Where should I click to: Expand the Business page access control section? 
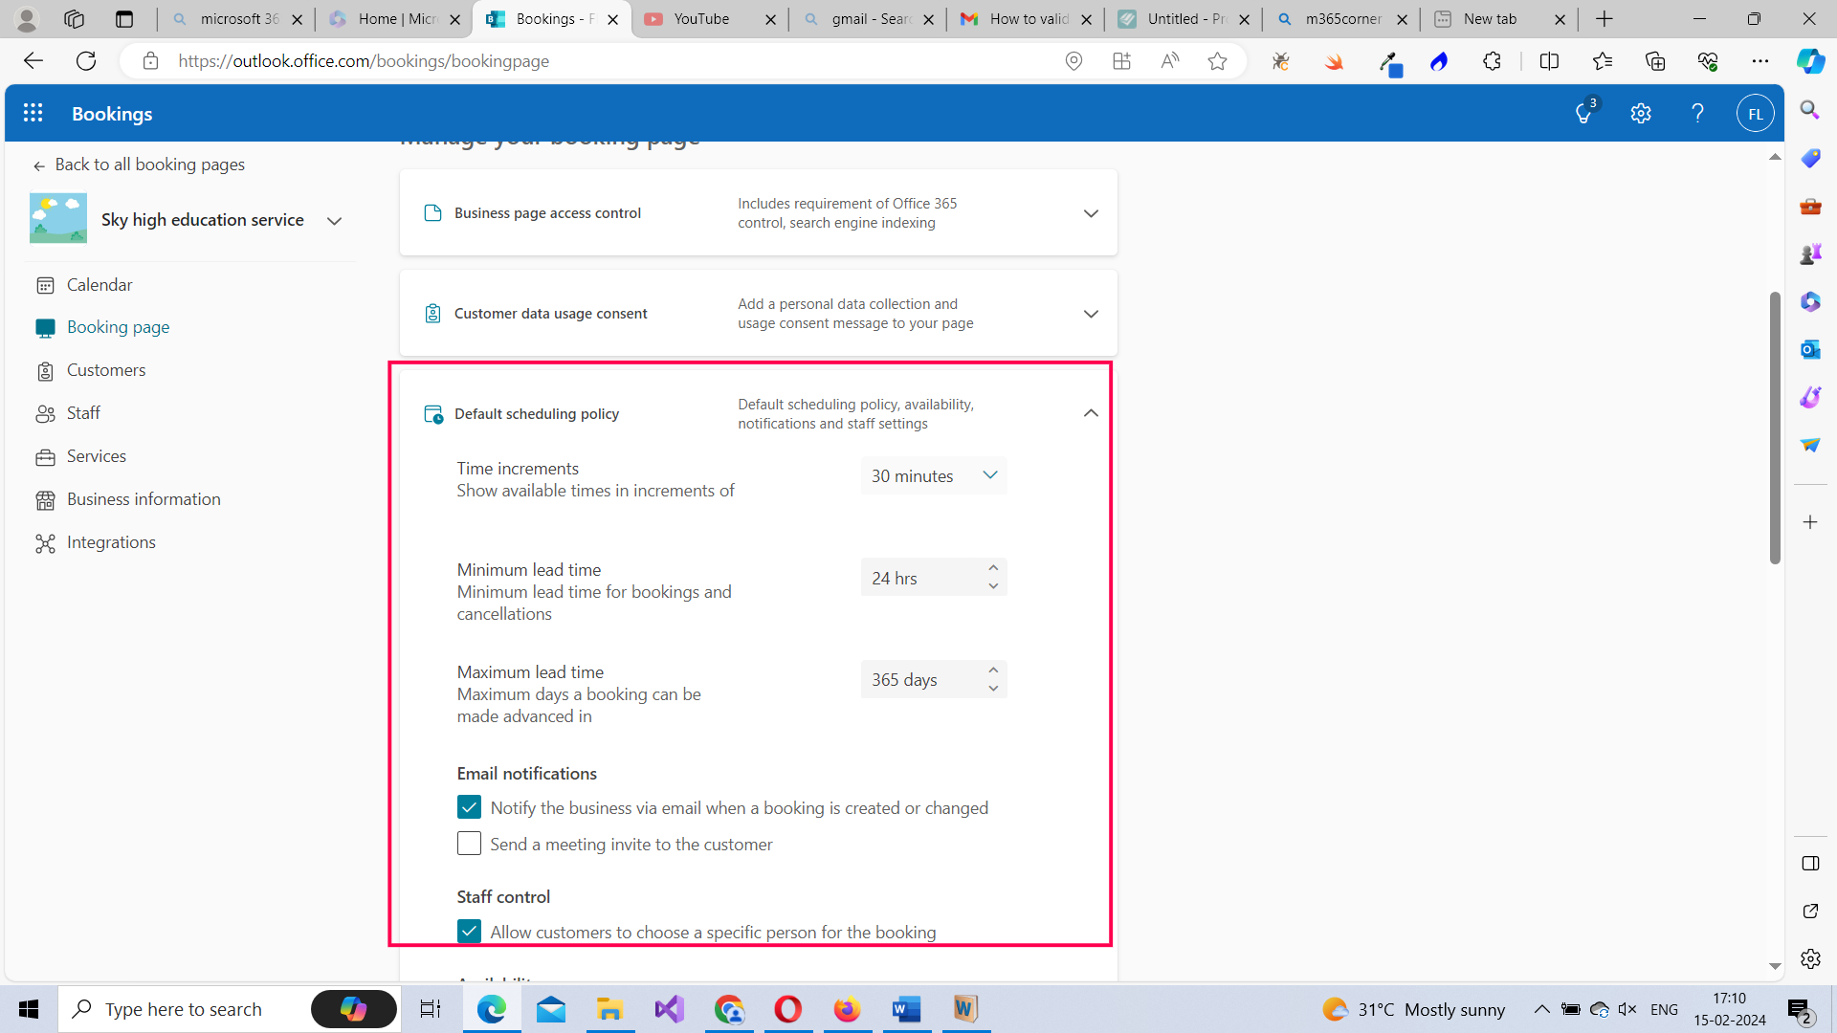pyautogui.click(x=1091, y=212)
